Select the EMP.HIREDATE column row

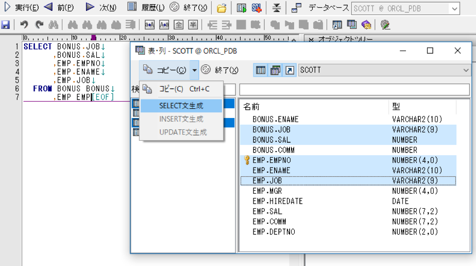(277, 201)
